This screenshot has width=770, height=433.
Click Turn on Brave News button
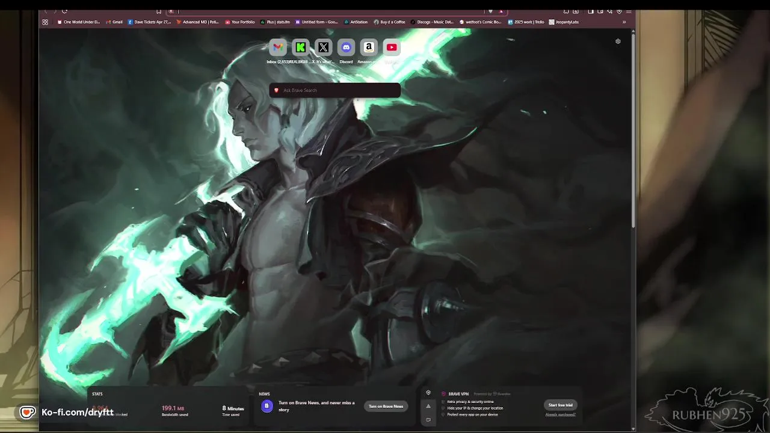(x=386, y=407)
